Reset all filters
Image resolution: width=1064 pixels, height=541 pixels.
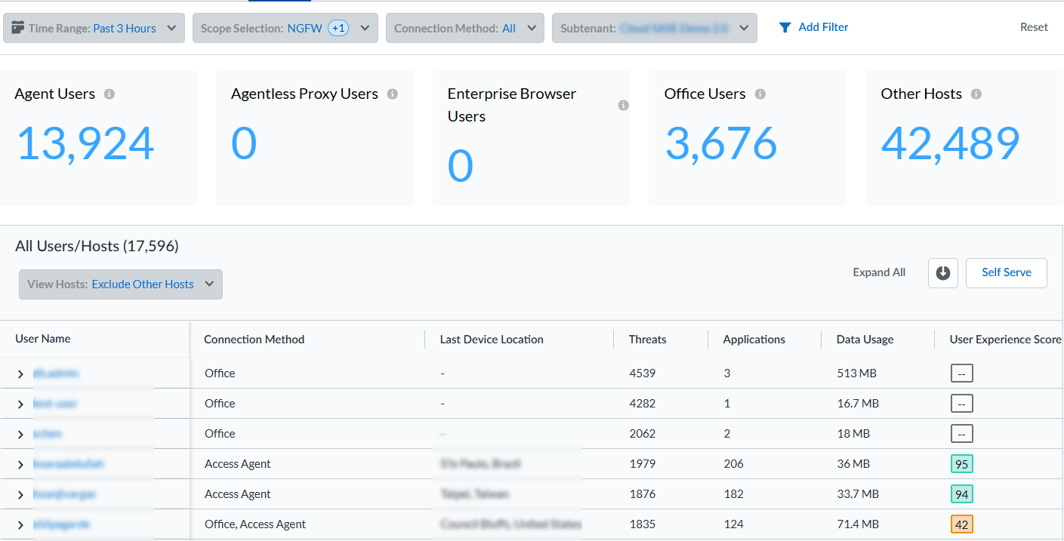click(1034, 27)
